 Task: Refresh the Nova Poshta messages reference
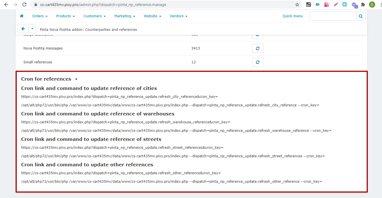click(258, 48)
